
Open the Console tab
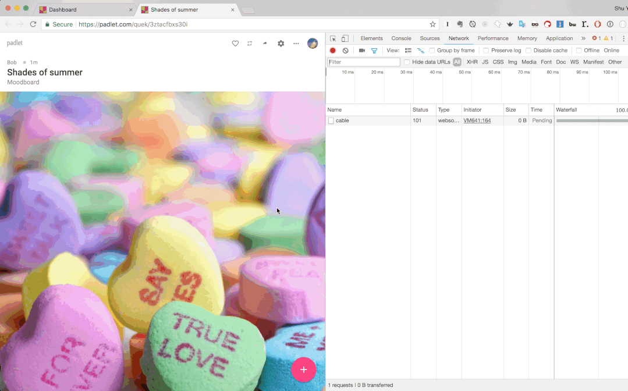coord(401,38)
